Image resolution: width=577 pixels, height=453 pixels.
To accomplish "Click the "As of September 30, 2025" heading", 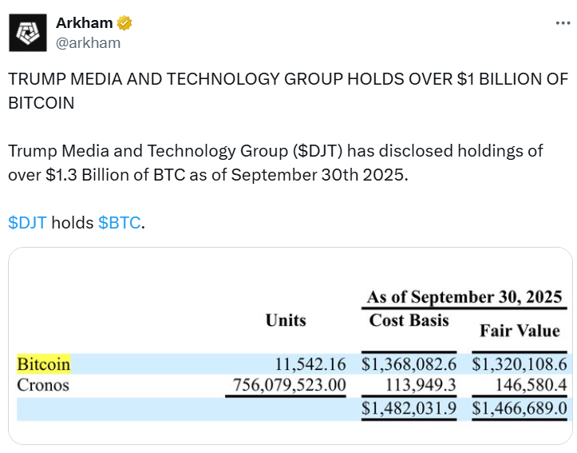I will coord(463,296).
